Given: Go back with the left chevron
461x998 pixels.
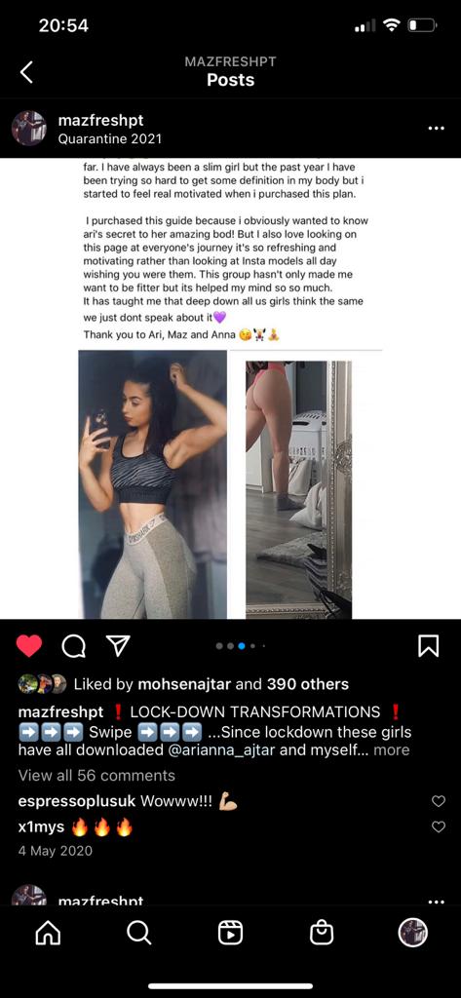Looking at the screenshot, I should point(26,72).
